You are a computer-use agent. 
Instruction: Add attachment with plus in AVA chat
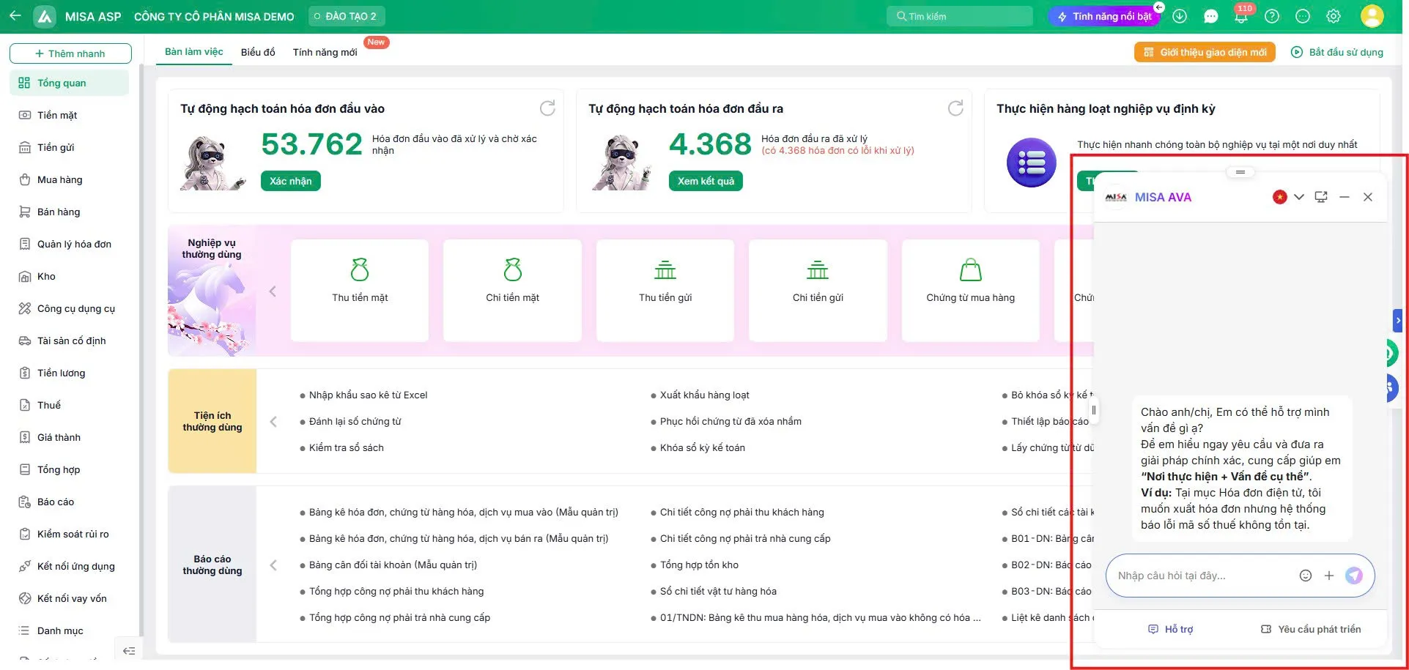pyautogui.click(x=1329, y=576)
